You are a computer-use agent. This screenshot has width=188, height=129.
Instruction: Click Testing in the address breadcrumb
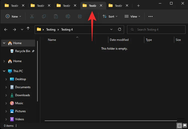coord(51,29)
